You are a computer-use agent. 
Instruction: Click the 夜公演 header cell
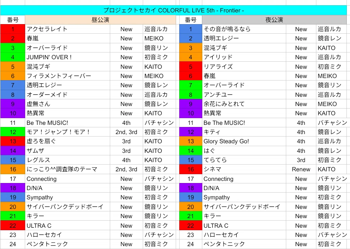point(274,20)
